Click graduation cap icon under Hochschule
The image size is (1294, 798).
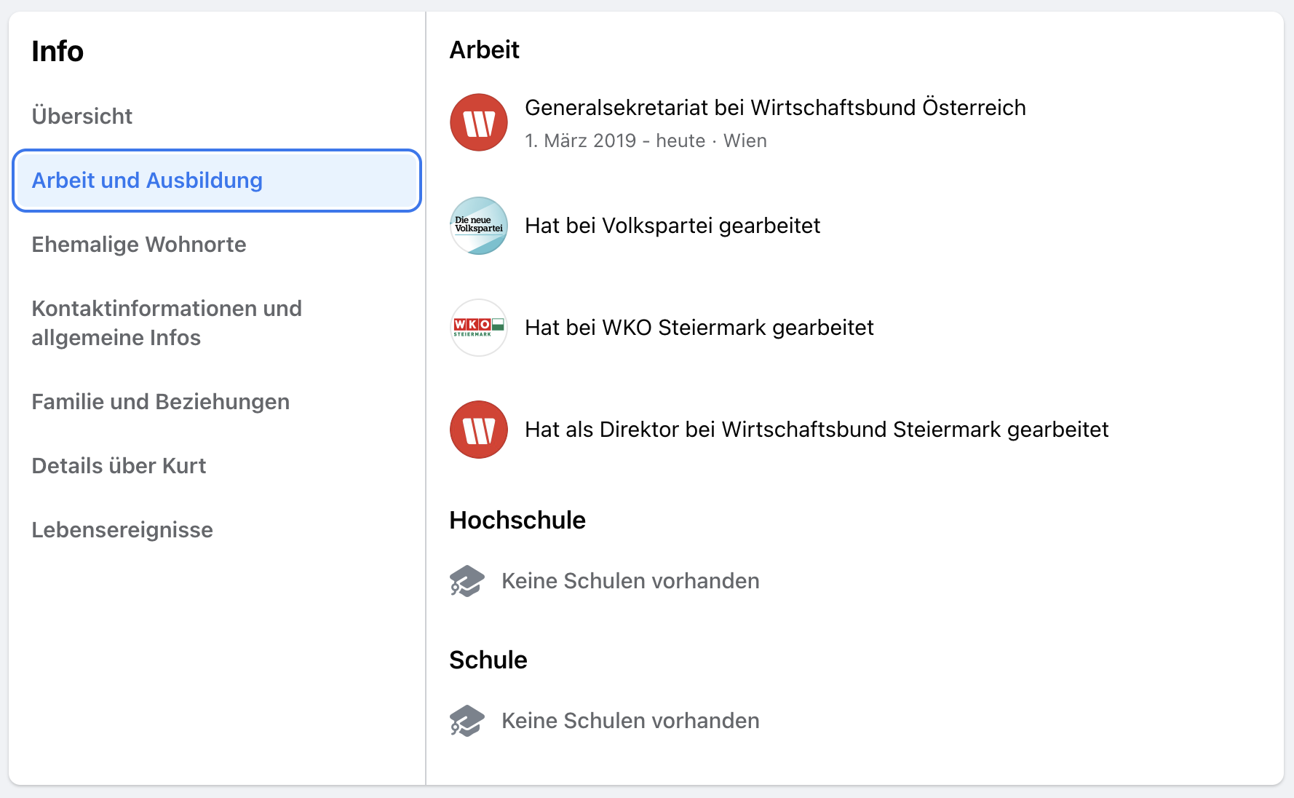tap(467, 581)
